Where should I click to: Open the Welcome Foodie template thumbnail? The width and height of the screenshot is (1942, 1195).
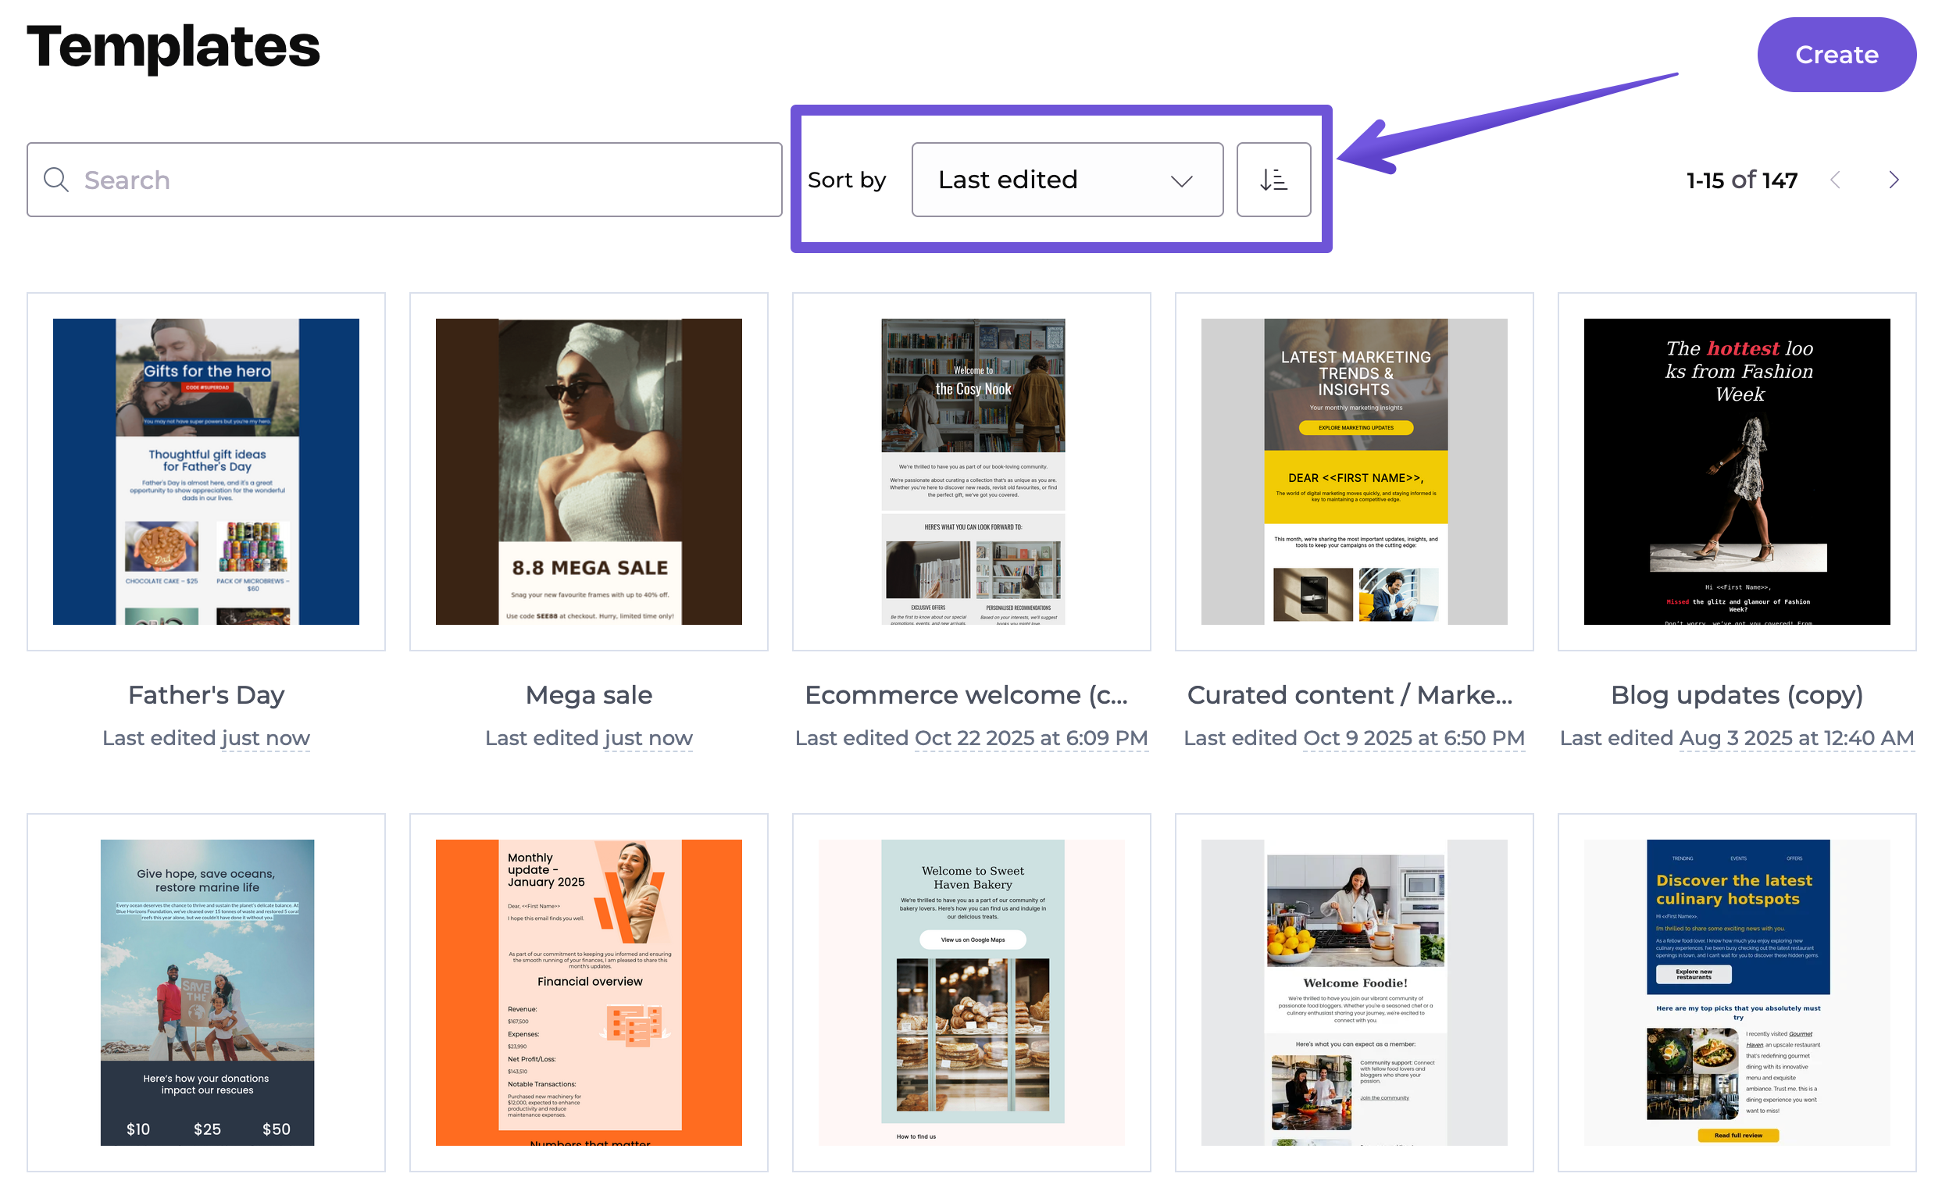(1353, 991)
